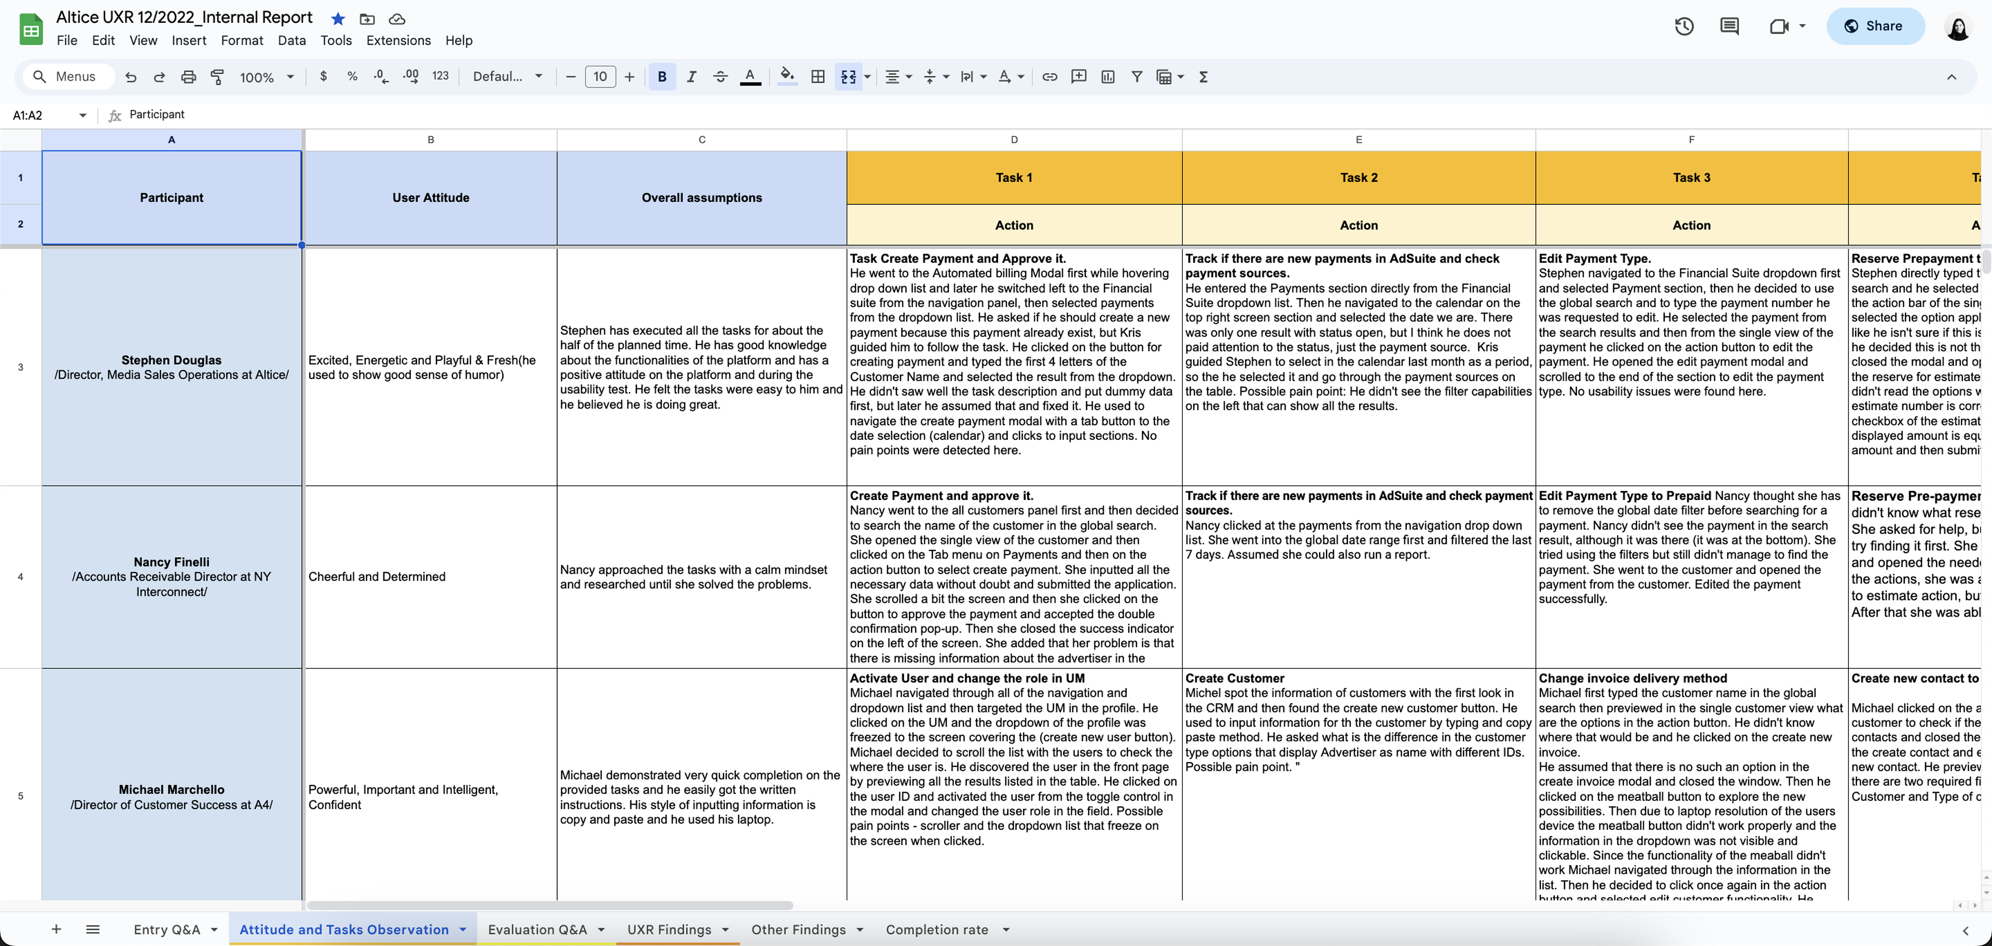Image resolution: width=1992 pixels, height=946 pixels.
Task: Open more number formats 123
Action: pos(440,76)
